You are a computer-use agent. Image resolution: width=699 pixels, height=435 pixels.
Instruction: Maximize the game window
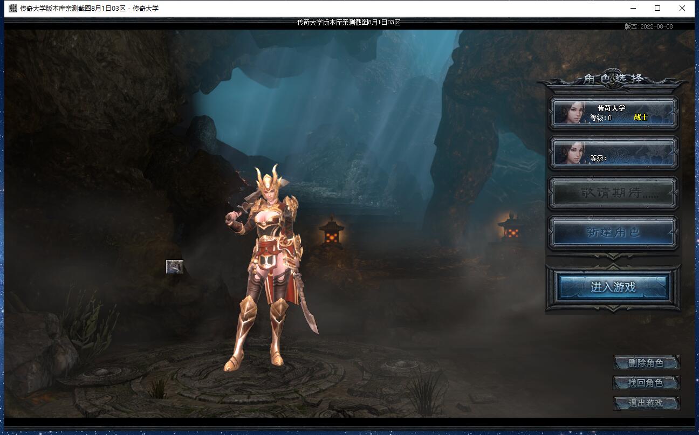point(657,8)
